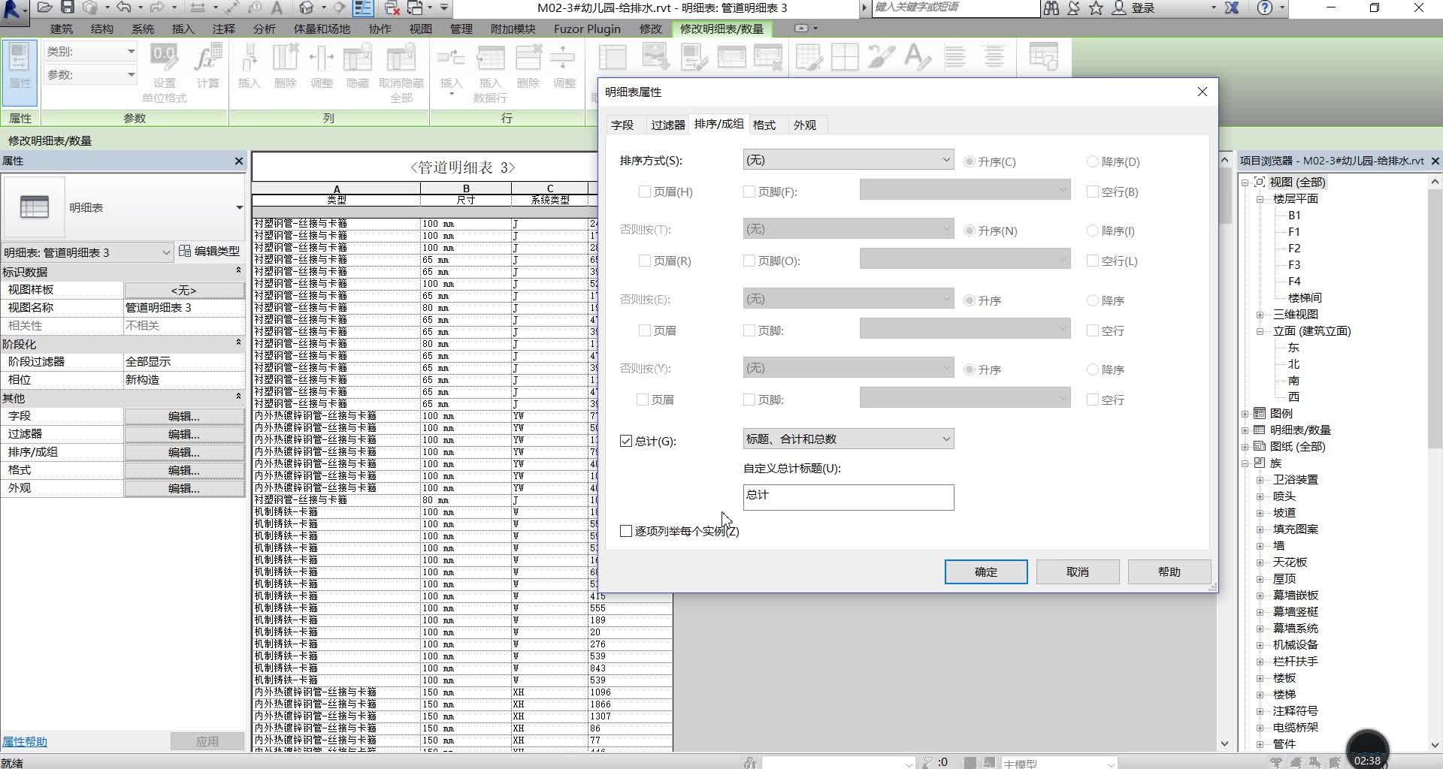Click the Favorites star icon
This screenshot has height=769, width=1443.
1096,8
